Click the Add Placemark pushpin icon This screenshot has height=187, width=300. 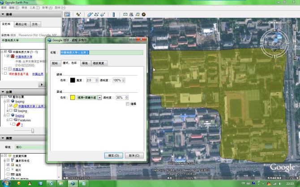click(78, 14)
